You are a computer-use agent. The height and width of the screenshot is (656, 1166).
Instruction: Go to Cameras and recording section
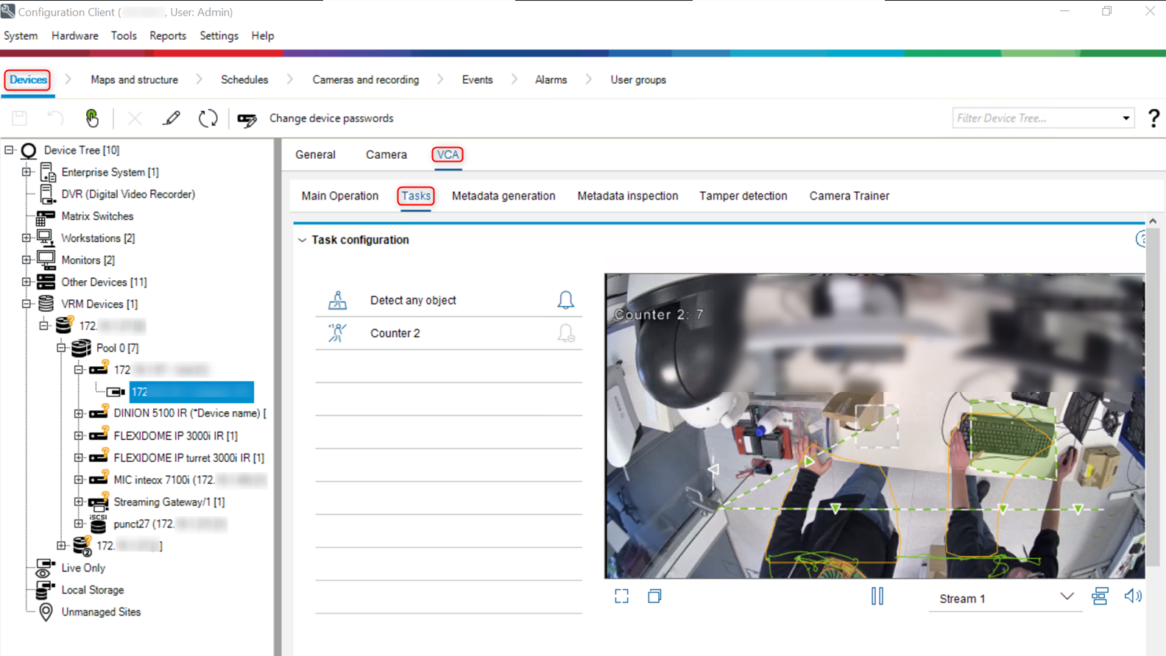click(x=365, y=80)
